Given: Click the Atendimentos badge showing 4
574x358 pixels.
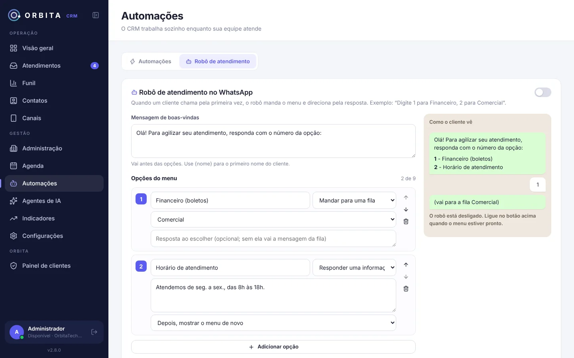Looking at the screenshot, I should tap(94, 66).
